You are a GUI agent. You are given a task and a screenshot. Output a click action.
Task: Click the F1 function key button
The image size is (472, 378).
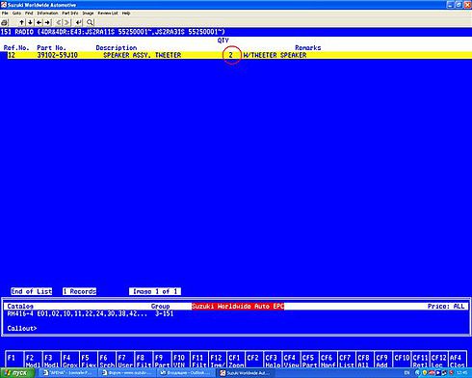(14, 361)
